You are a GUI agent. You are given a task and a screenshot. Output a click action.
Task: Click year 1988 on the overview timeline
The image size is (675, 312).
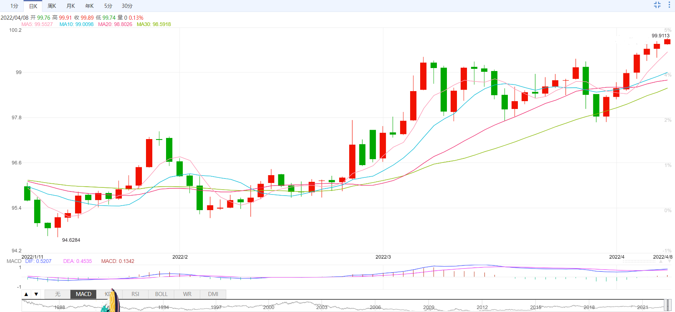tap(59, 308)
